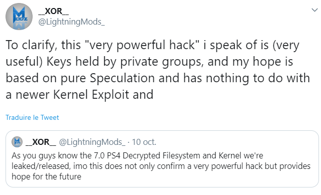Click leaked/released line in quoted tweet
321x195 pixels.
pos(161,166)
